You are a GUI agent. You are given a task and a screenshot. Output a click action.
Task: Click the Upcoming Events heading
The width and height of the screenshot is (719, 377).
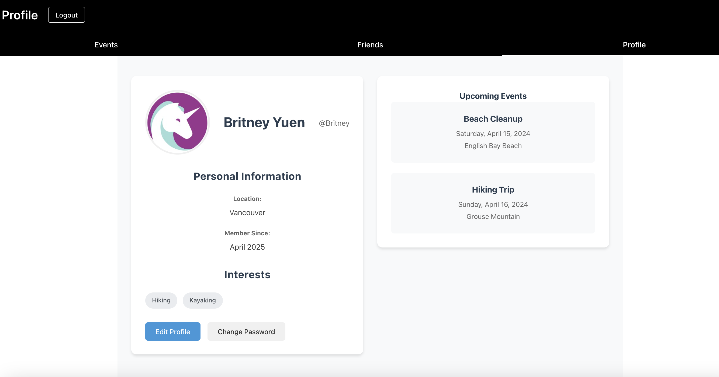click(493, 96)
